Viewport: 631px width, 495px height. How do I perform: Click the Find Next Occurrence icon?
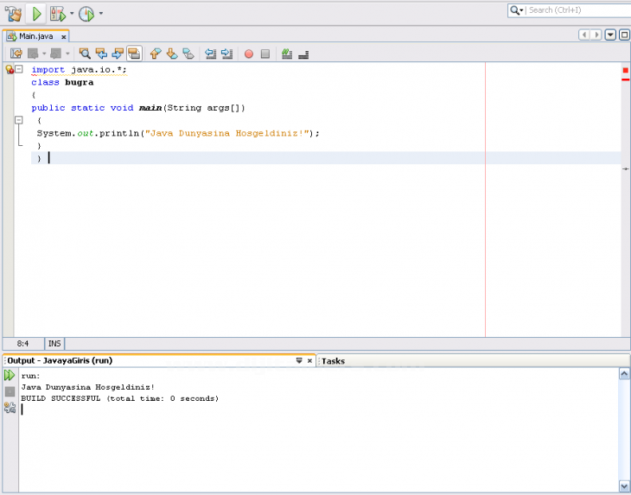tap(118, 54)
